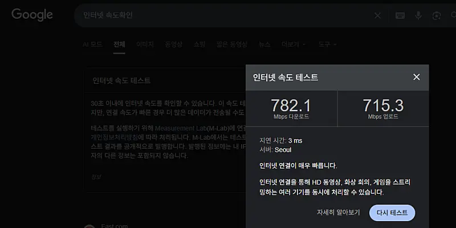This screenshot has width=456, height=228.
Task: Switch to AI 모드 tab
Action: [92, 44]
